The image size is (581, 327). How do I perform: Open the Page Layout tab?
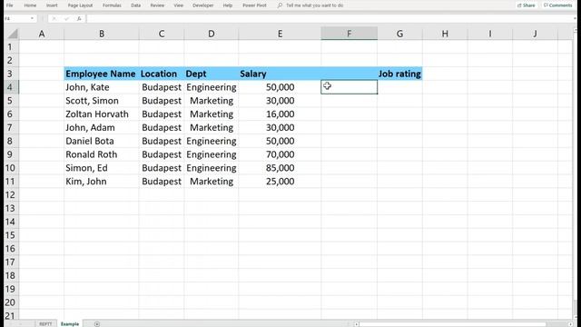tap(81, 5)
